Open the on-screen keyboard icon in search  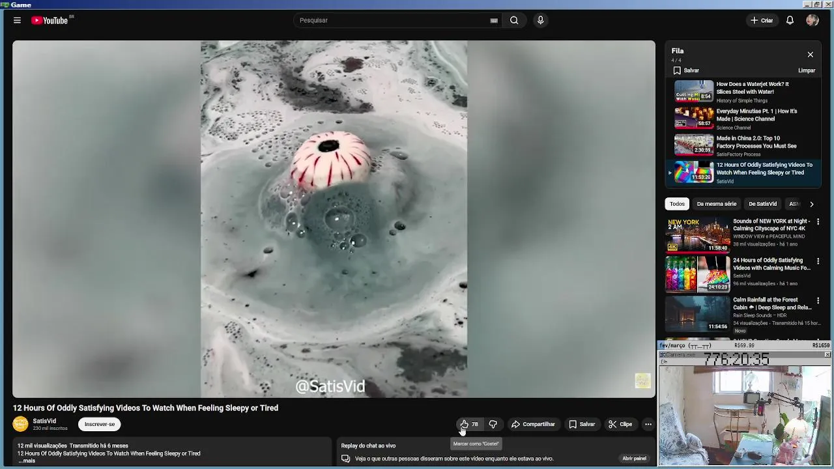click(x=494, y=20)
